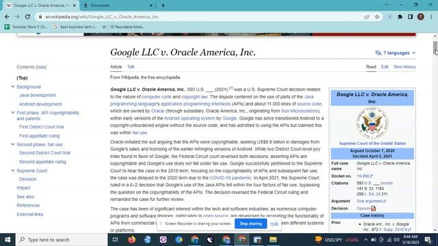Viewport: 438px width, 246px height.
Task: Open the Talk tab
Action: [x=131, y=67]
